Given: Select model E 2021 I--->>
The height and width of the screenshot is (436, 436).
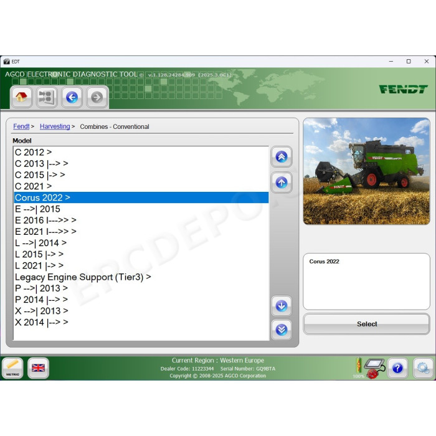Looking at the screenshot, I should click(141, 232).
